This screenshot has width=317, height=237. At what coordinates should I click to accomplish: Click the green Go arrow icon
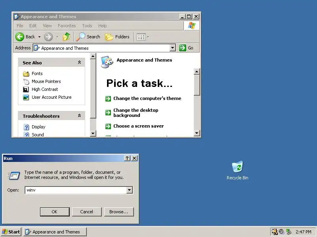(183, 48)
